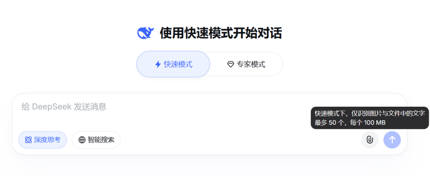Viewport: 430px width, 176px height.
Task: Enable the 智能搜索 toggle
Action: [96, 140]
